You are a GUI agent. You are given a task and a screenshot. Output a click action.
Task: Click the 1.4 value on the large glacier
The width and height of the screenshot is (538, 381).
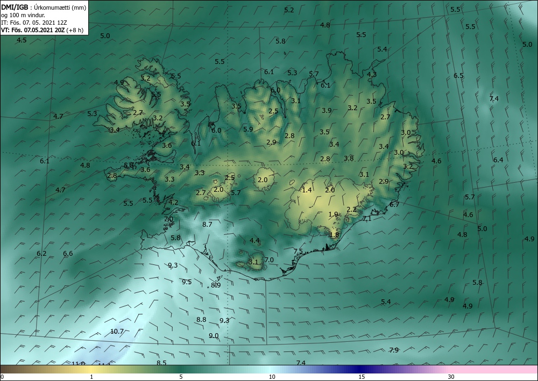307,190
